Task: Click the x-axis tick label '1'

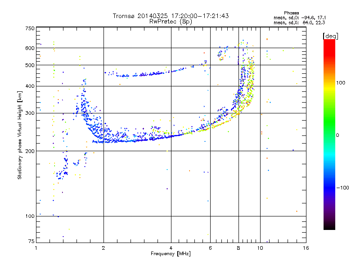Action: (36, 248)
